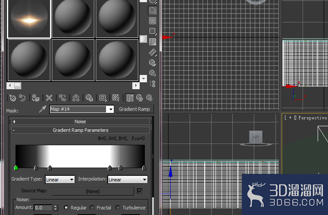Viewport: 328px width, 215px height.
Task: Toggle checkered Background for sample slot
Action: pos(153,21)
